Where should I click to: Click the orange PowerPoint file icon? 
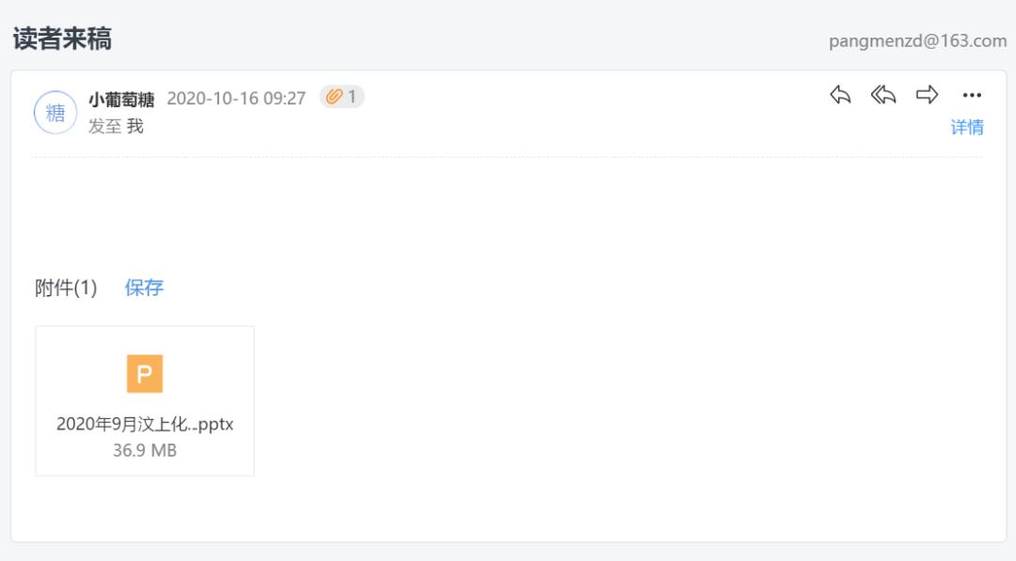[145, 374]
